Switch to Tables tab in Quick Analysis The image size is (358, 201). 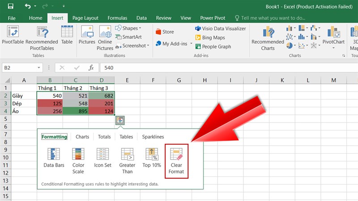coord(126,137)
